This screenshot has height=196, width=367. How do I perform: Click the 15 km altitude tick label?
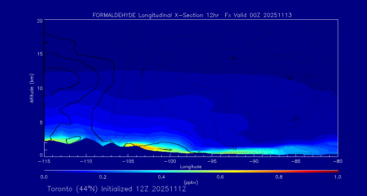[x=39, y=54]
